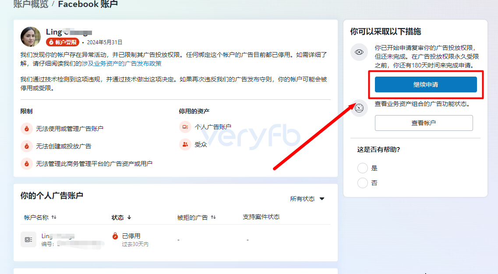Select the 是 radio option
The width and height of the screenshot is (498, 274).
(362, 168)
